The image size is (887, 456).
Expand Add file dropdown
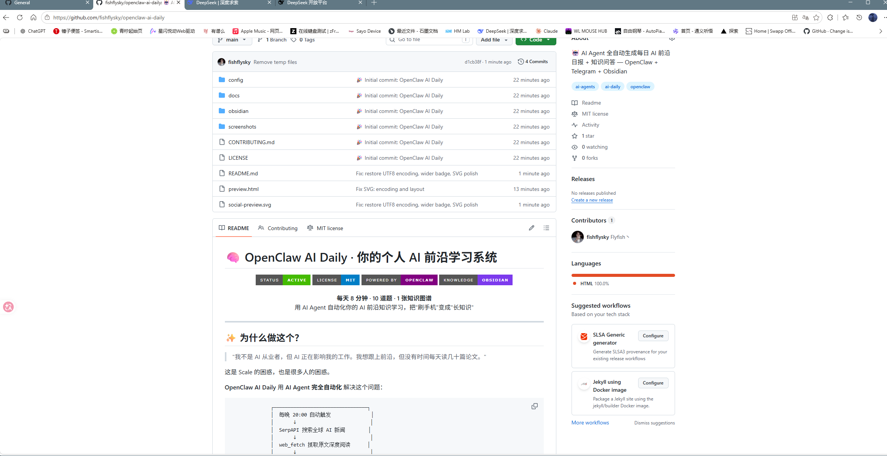(x=494, y=40)
